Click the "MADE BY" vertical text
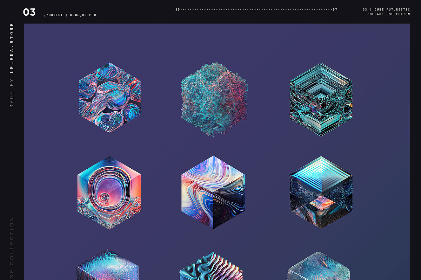Image resolution: width=421 pixels, height=280 pixels. (x=12, y=93)
